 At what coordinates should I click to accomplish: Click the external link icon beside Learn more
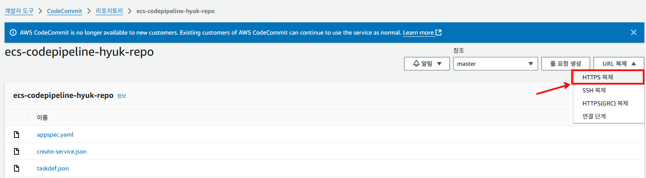pos(439,32)
